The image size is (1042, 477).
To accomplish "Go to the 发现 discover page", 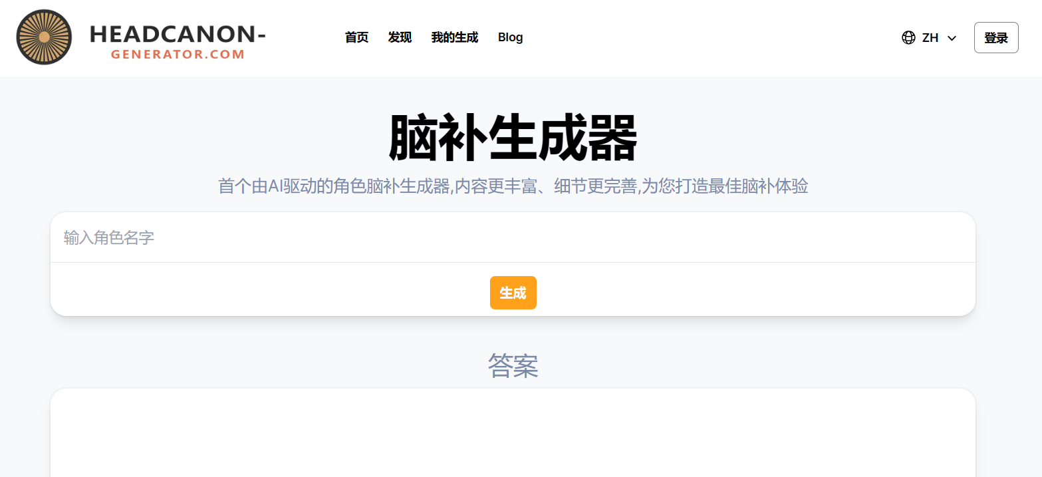I will click(400, 38).
